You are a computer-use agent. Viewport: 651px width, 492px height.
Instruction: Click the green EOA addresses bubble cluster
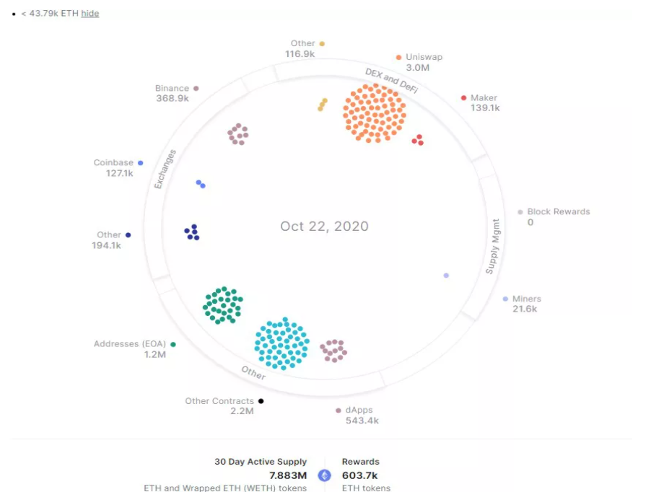[223, 305]
